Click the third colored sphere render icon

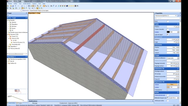tap(65, 6)
